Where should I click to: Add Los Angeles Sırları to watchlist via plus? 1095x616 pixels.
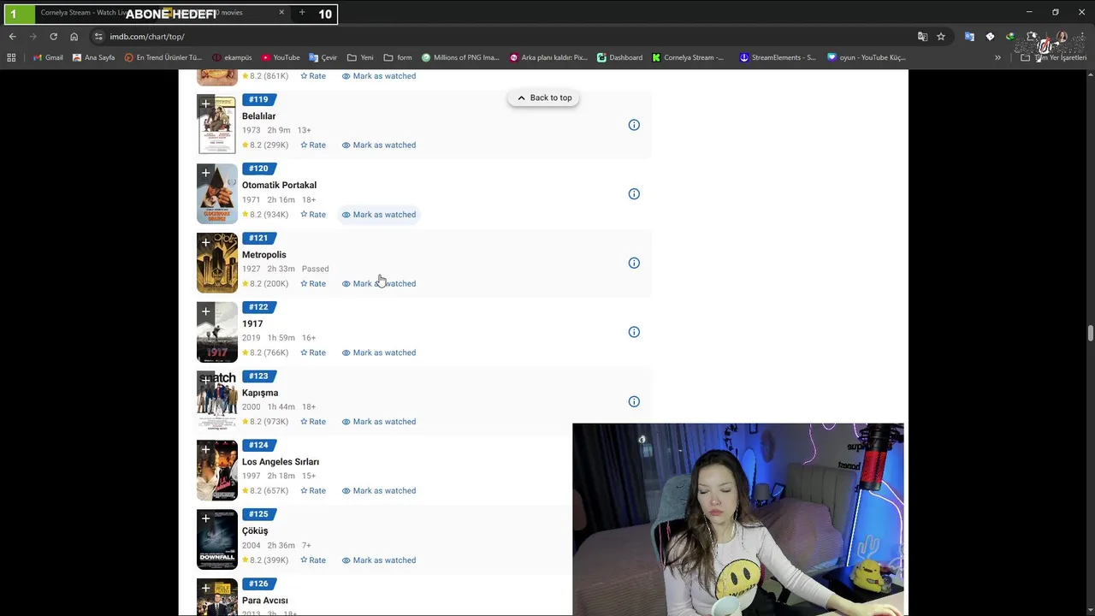click(x=205, y=450)
